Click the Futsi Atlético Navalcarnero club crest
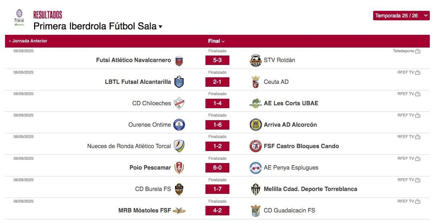440x223 pixels. [179, 60]
